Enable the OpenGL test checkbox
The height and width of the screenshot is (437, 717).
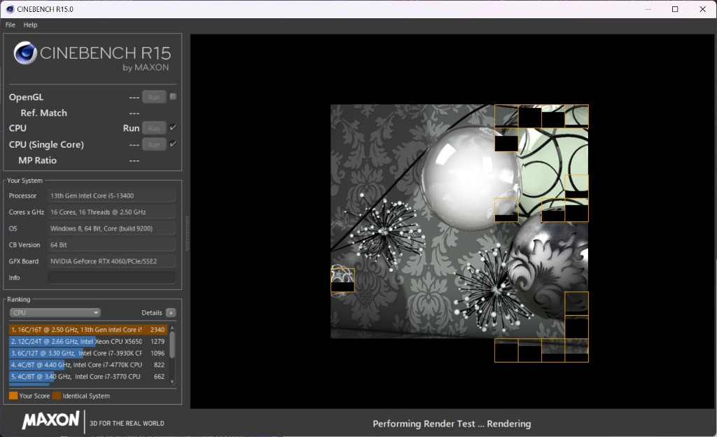tap(173, 97)
